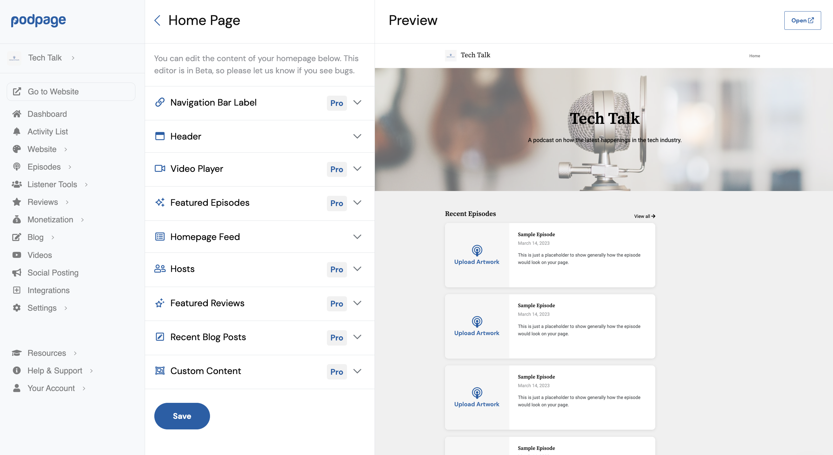Click the preview hero title Tech Talk
The image size is (833, 455).
click(604, 118)
